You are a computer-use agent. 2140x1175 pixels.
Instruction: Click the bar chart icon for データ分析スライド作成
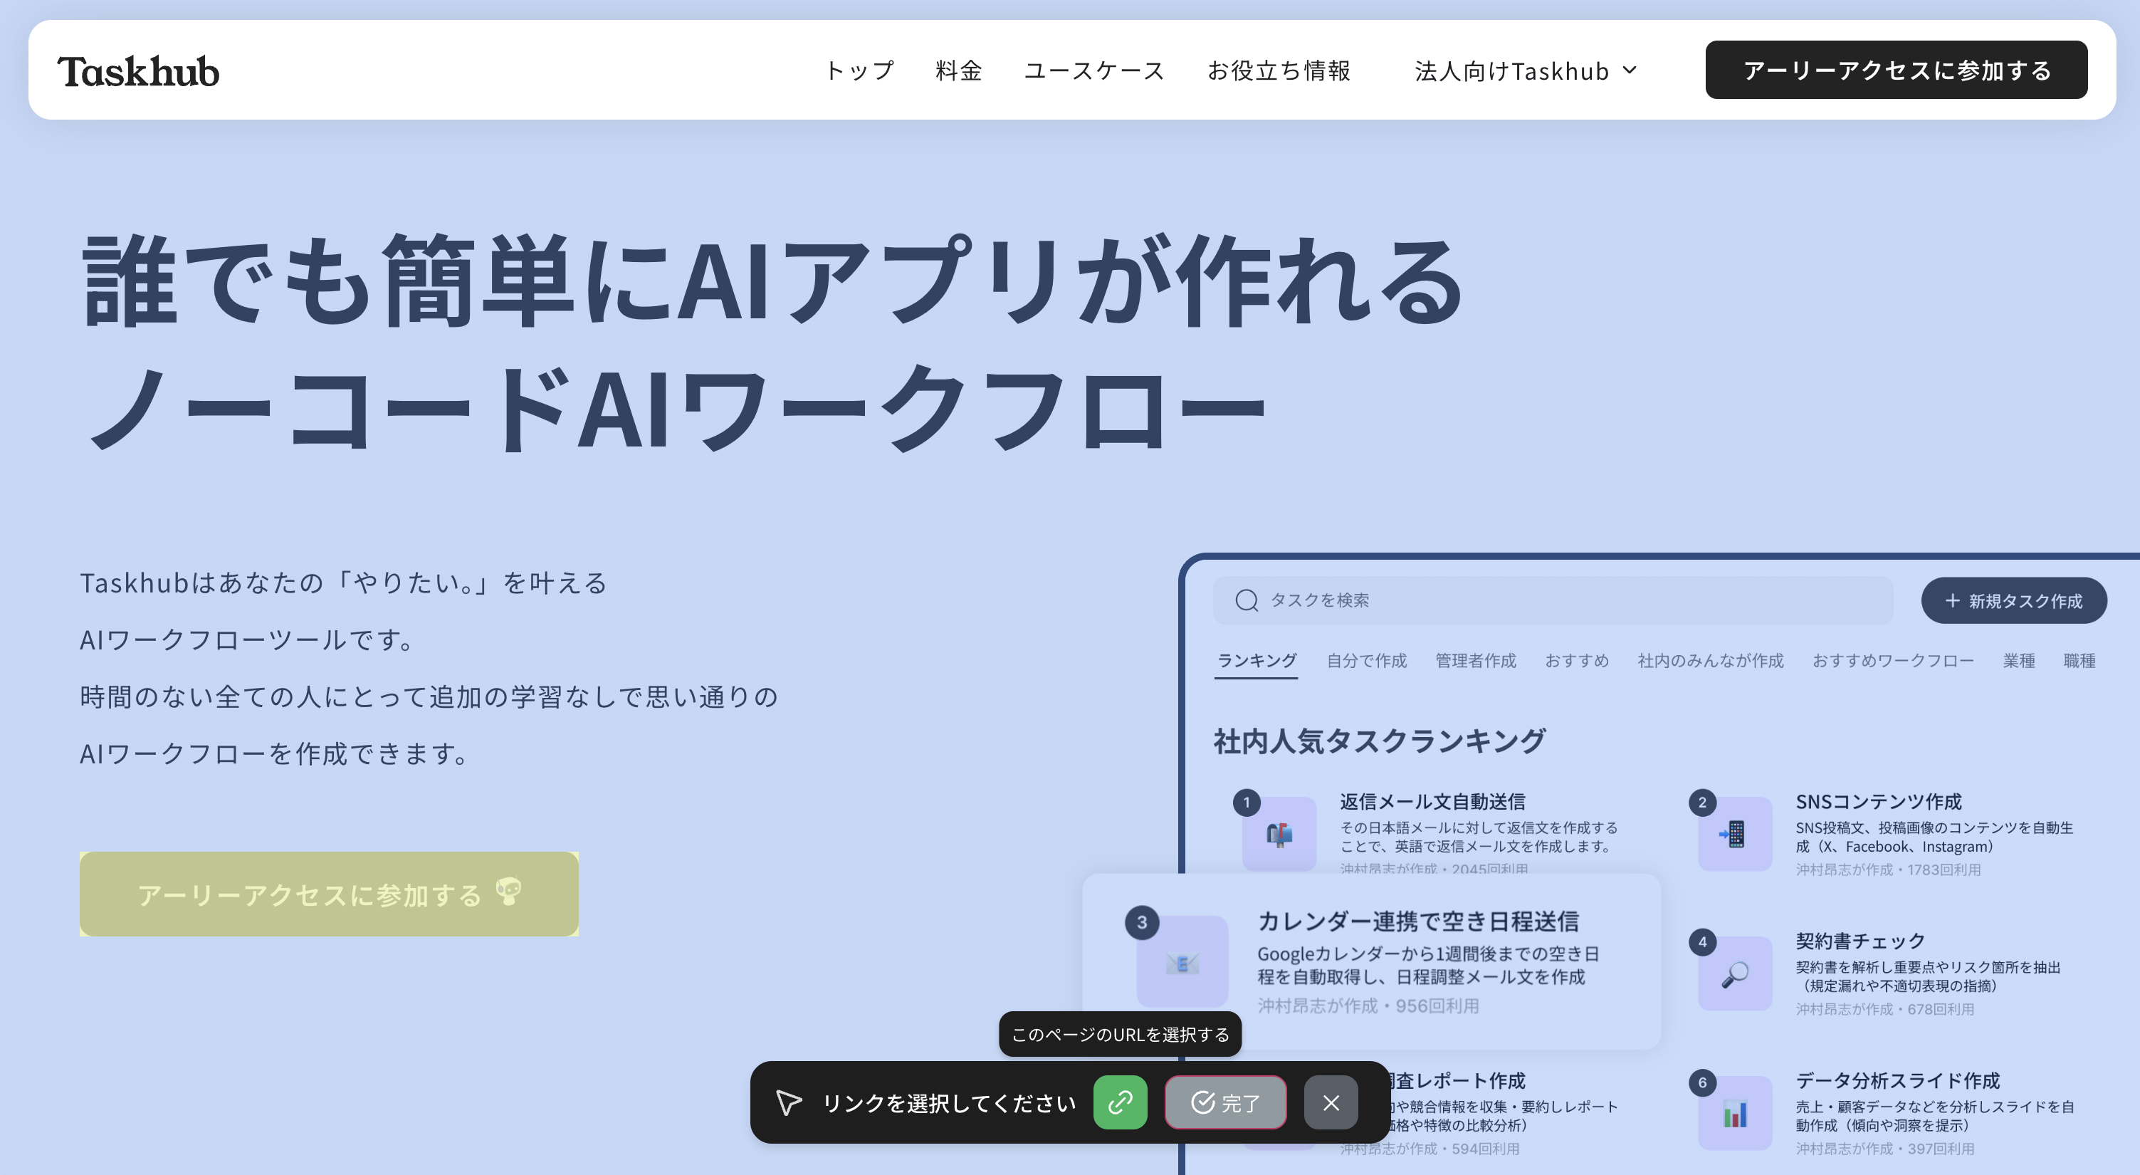pyautogui.click(x=1736, y=1112)
